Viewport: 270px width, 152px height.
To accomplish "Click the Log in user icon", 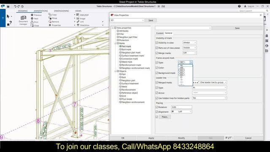I will 245,6.
